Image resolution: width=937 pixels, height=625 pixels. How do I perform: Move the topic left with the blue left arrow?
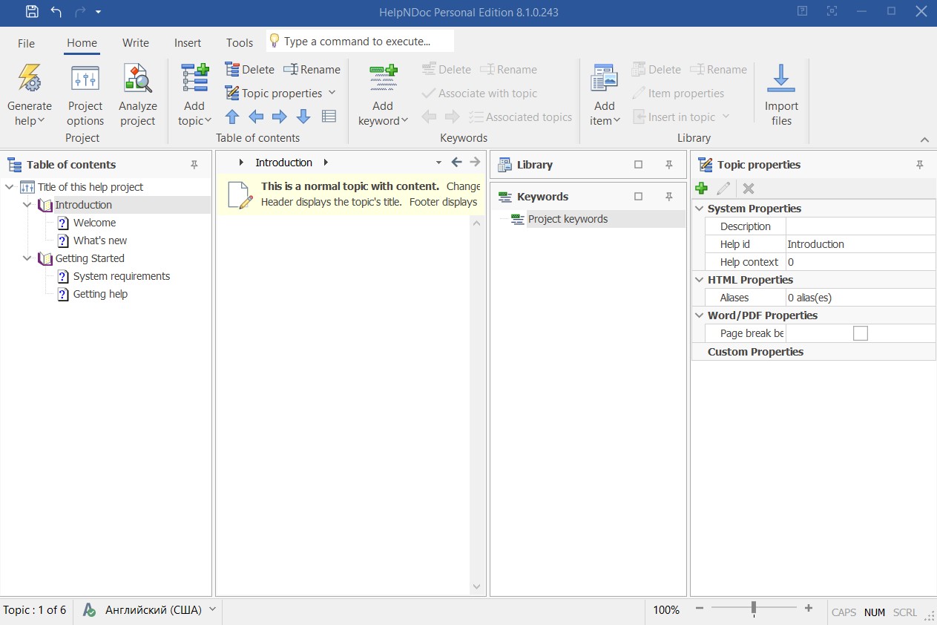pyautogui.click(x=256, y=117)
